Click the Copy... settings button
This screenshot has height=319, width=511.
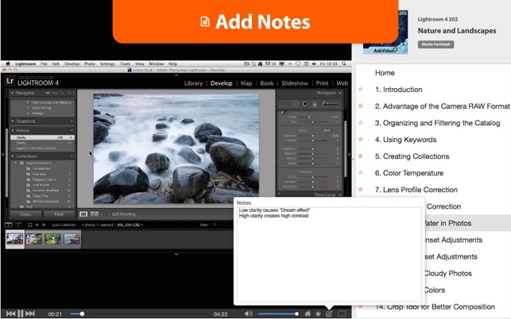tap(25, 214)
